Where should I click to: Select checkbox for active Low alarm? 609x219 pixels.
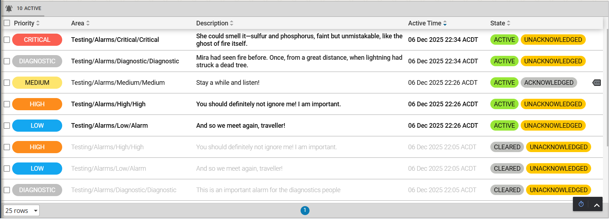click(x=7, y=126)
